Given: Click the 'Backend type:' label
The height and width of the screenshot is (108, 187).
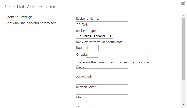Looking at the screenshot, I should pos(86,31).
